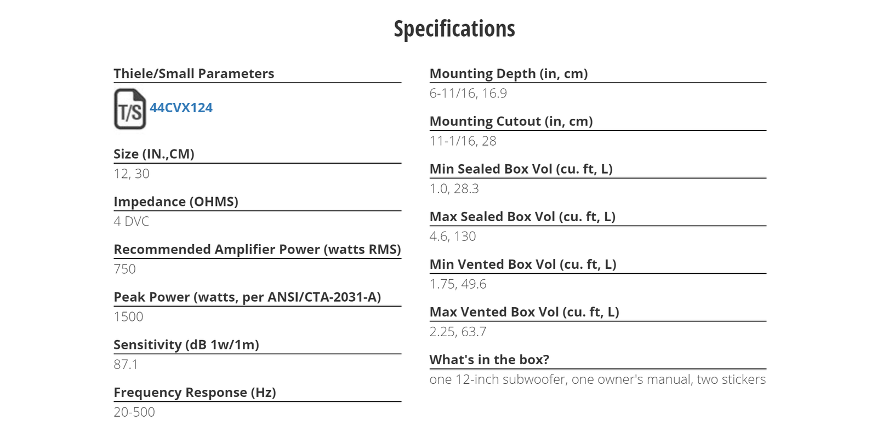Open the 44CVX124 parameters link

click(181, 108)
